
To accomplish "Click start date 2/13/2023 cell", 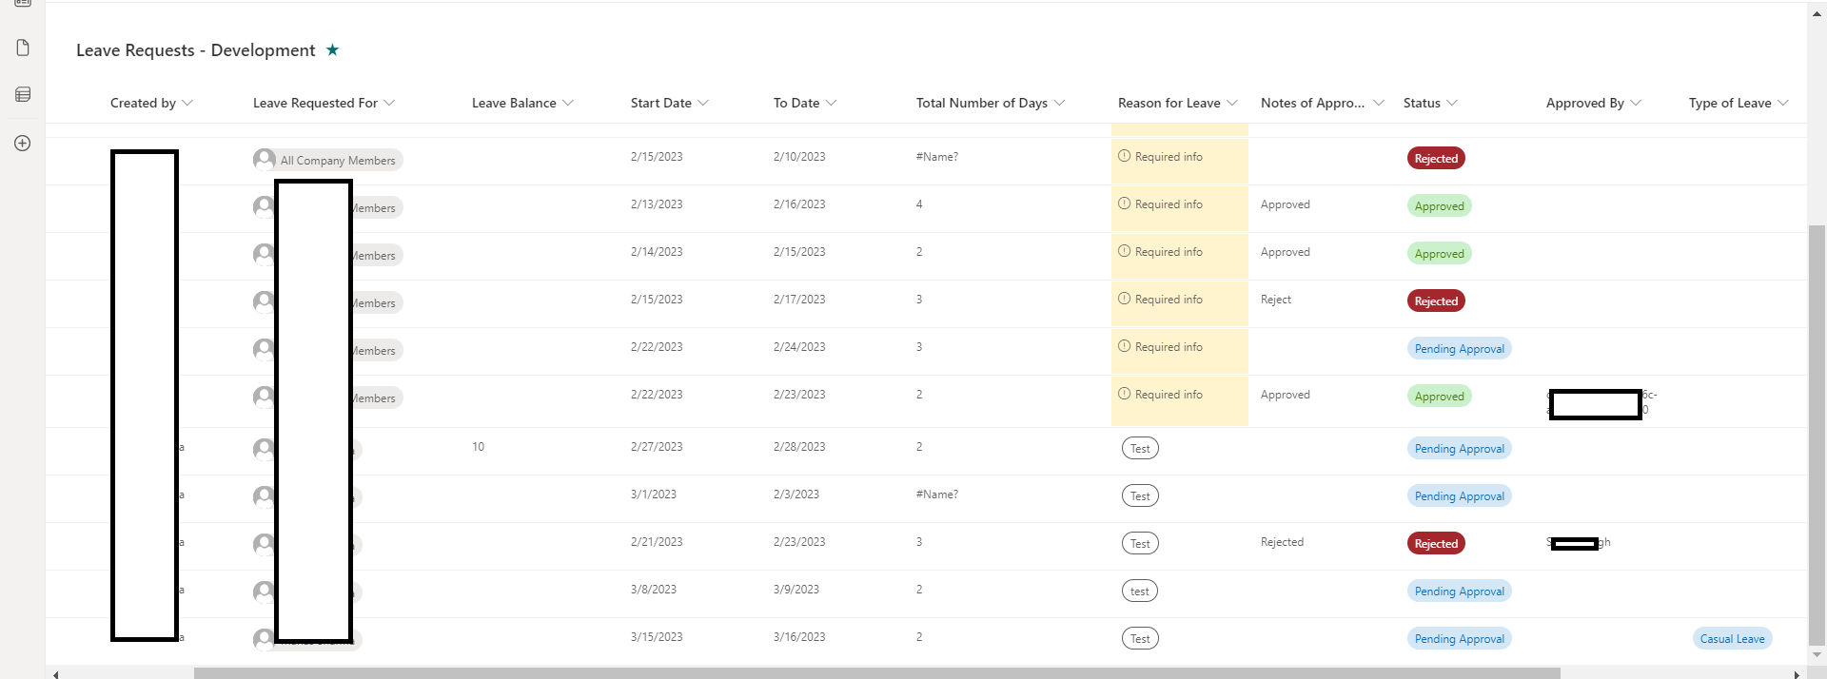I will [x=657, y=204].
